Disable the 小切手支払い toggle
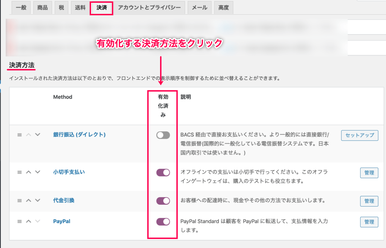 click(x=163, y=173)
